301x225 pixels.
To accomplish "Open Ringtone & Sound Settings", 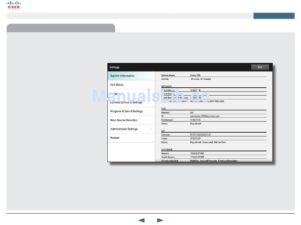I will pos(131,111).
